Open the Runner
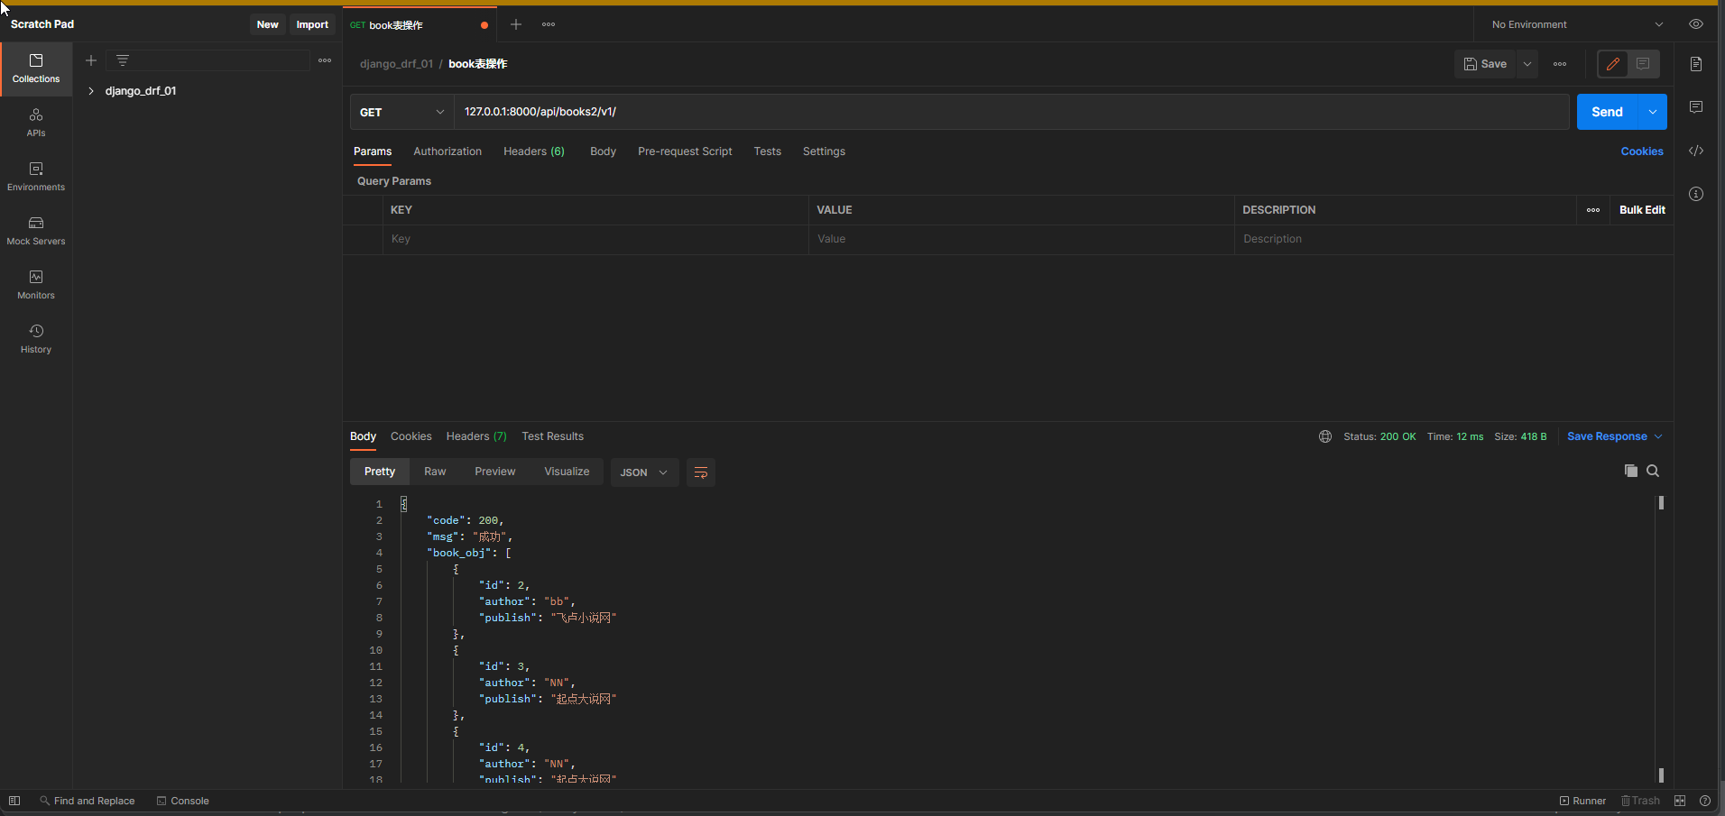1725x816 pixels. (1582, 801)
